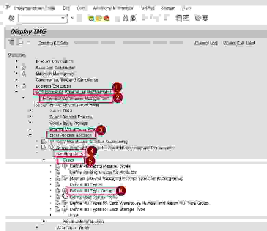Open the Edit menu

[x=66, y=8]
